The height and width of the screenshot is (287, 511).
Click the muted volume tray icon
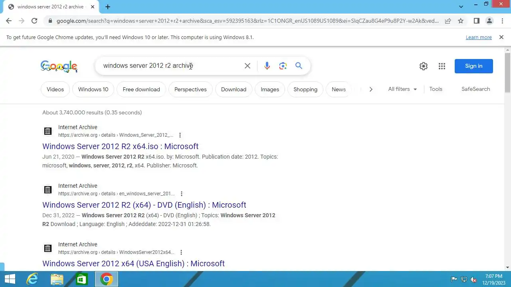[x=474, y=279]
